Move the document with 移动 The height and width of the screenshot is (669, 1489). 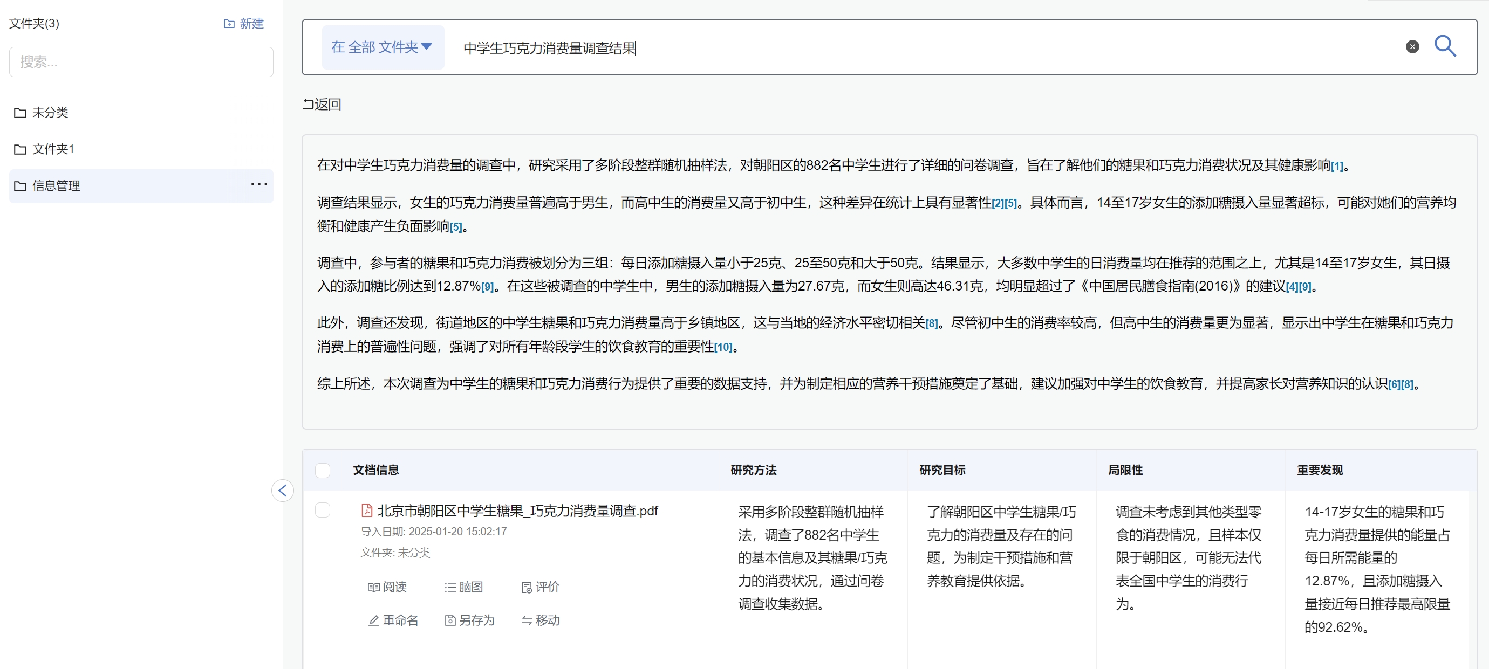pos(540,620)
